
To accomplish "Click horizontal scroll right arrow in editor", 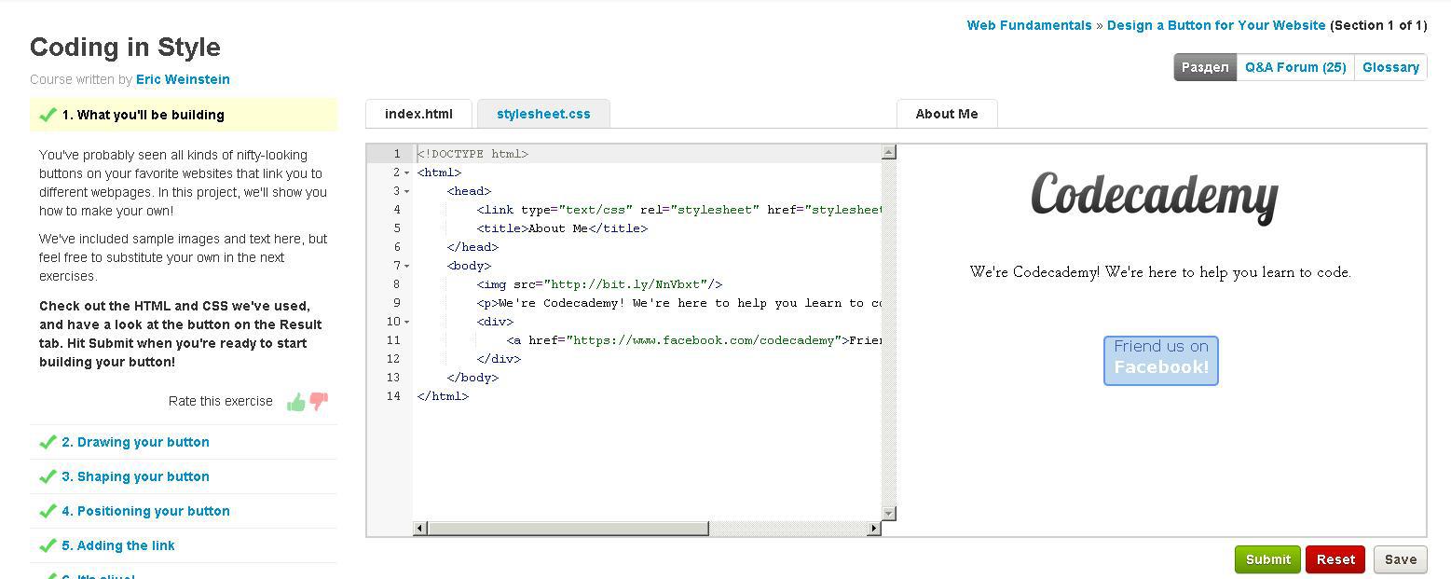I will [873, 529].
